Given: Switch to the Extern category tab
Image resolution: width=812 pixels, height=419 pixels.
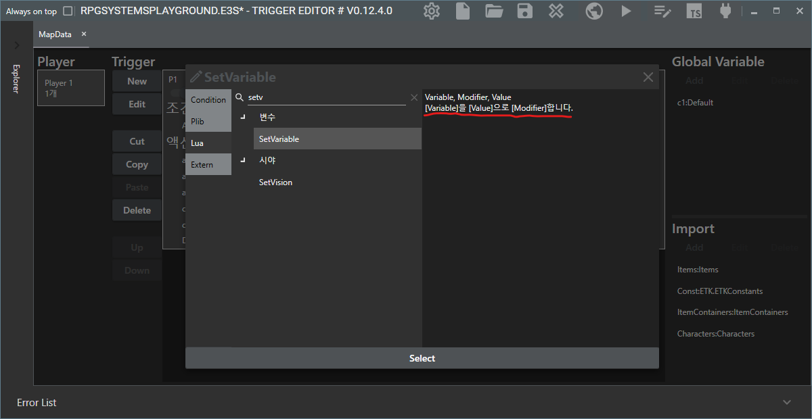Looking at the screenshot, I should click(x=208, y=164).
